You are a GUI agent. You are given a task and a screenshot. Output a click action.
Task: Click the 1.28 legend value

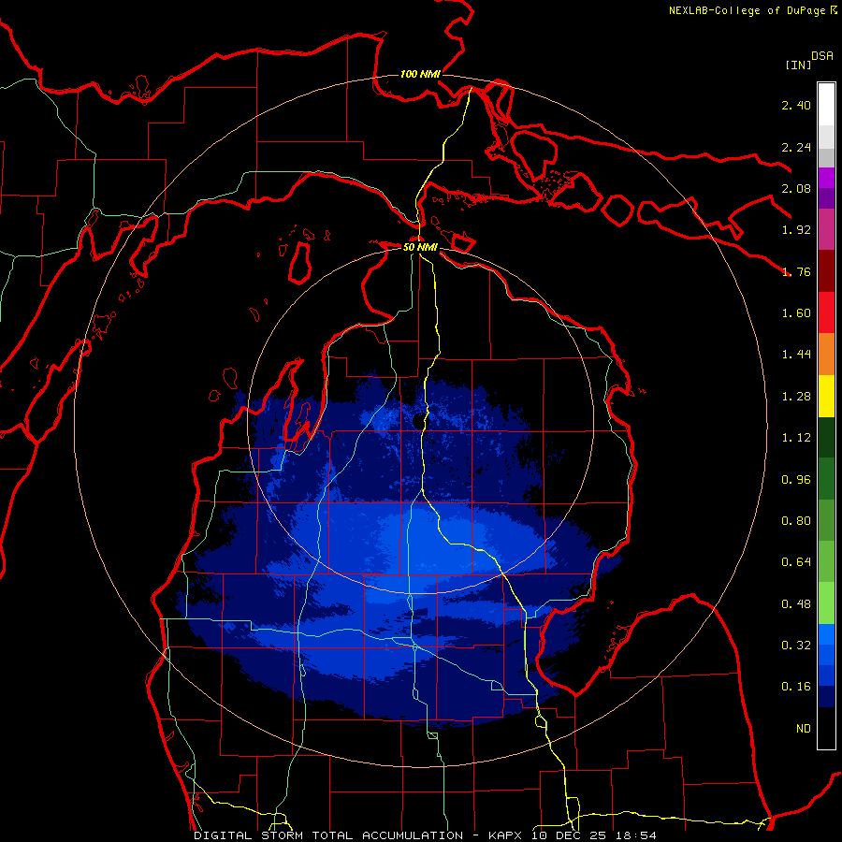click(796, 397)
